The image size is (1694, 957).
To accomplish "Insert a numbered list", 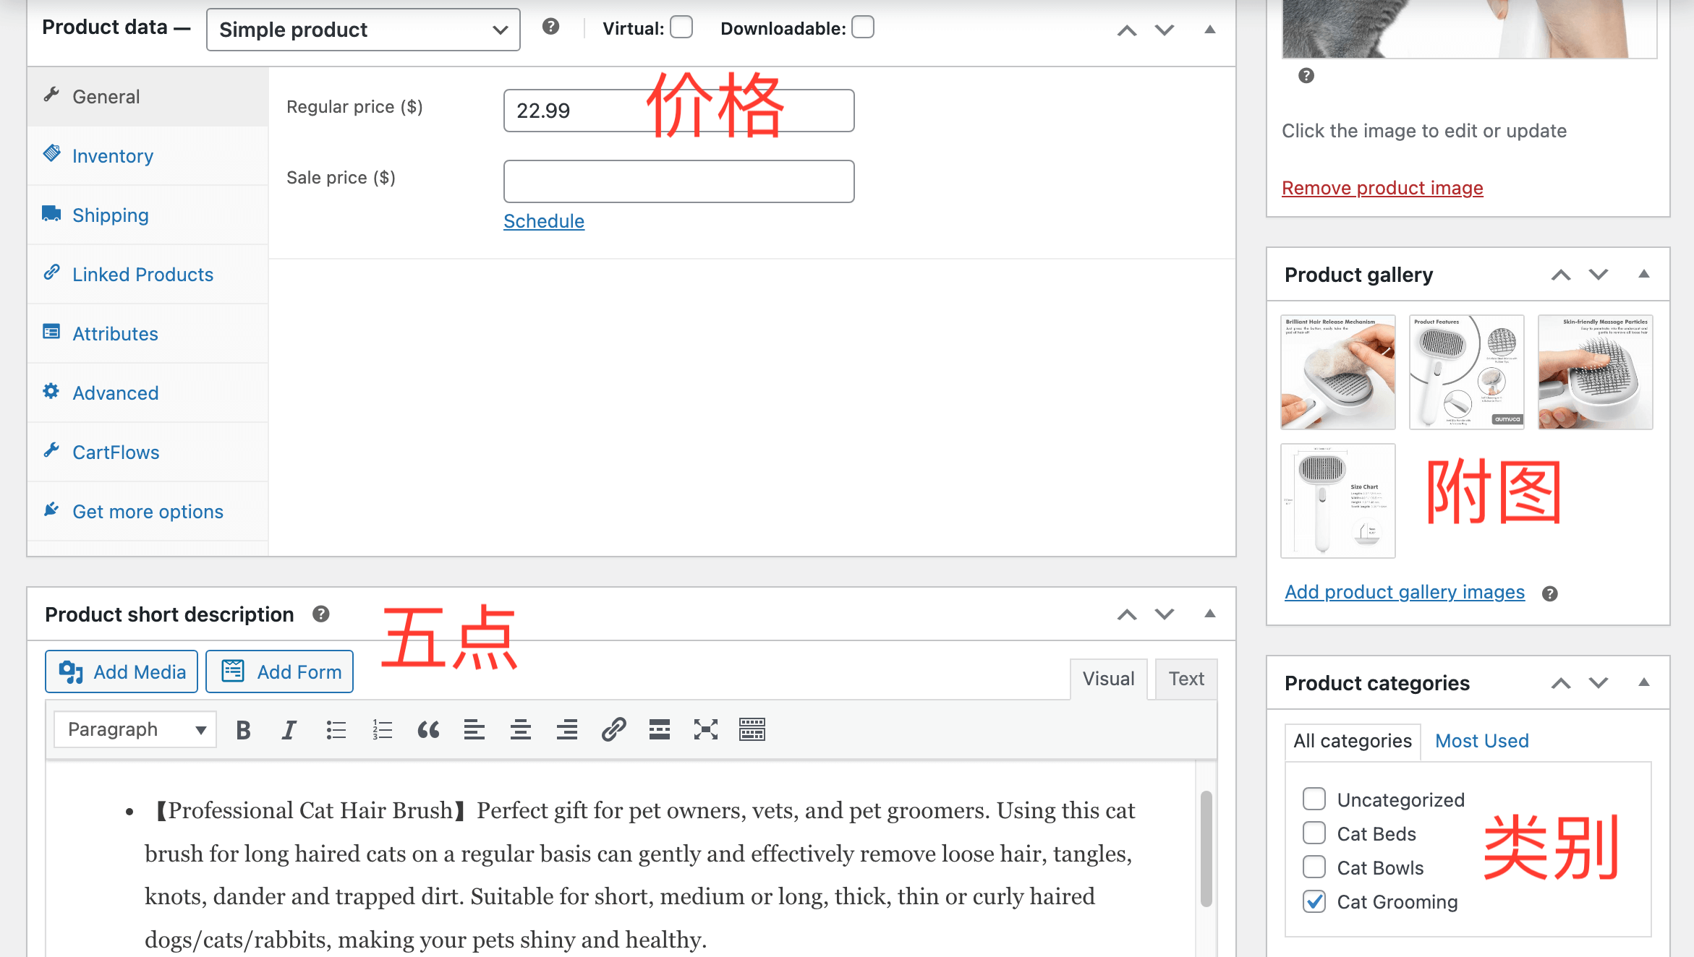I will 382,730.
